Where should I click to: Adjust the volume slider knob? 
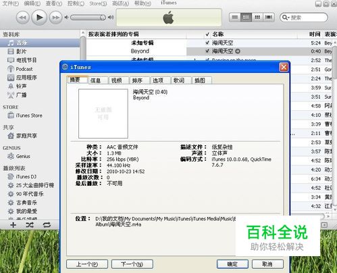pyautogui.click(x=103, y=18)
